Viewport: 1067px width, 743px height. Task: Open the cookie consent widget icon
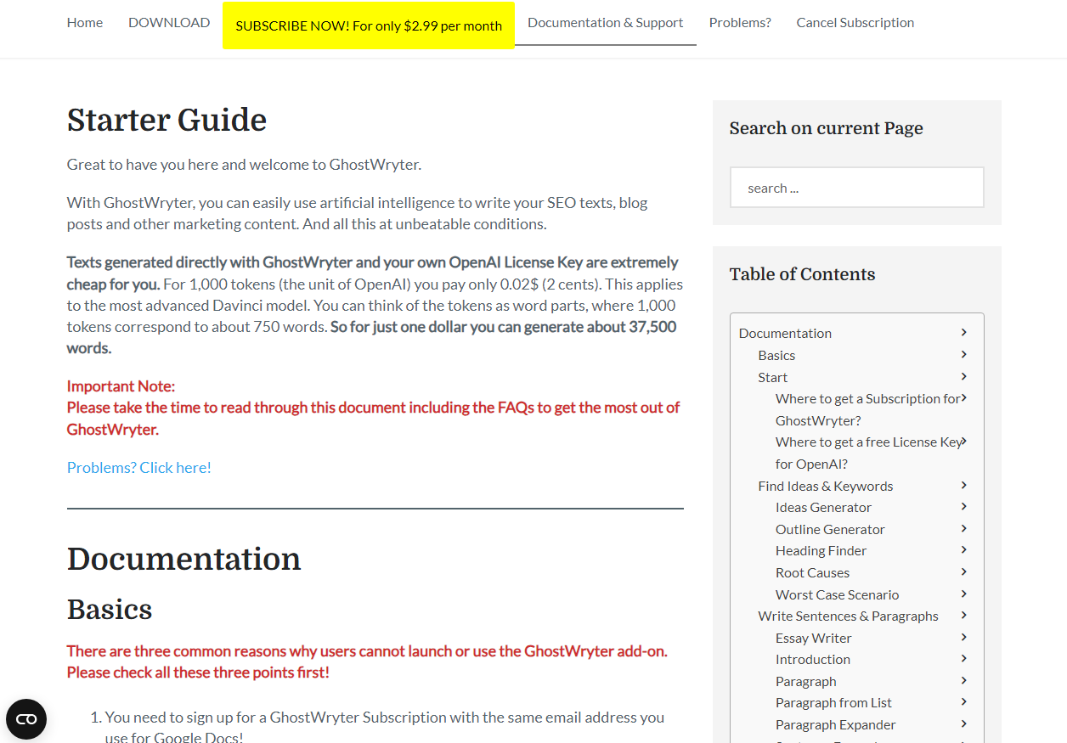pos(26,719)
